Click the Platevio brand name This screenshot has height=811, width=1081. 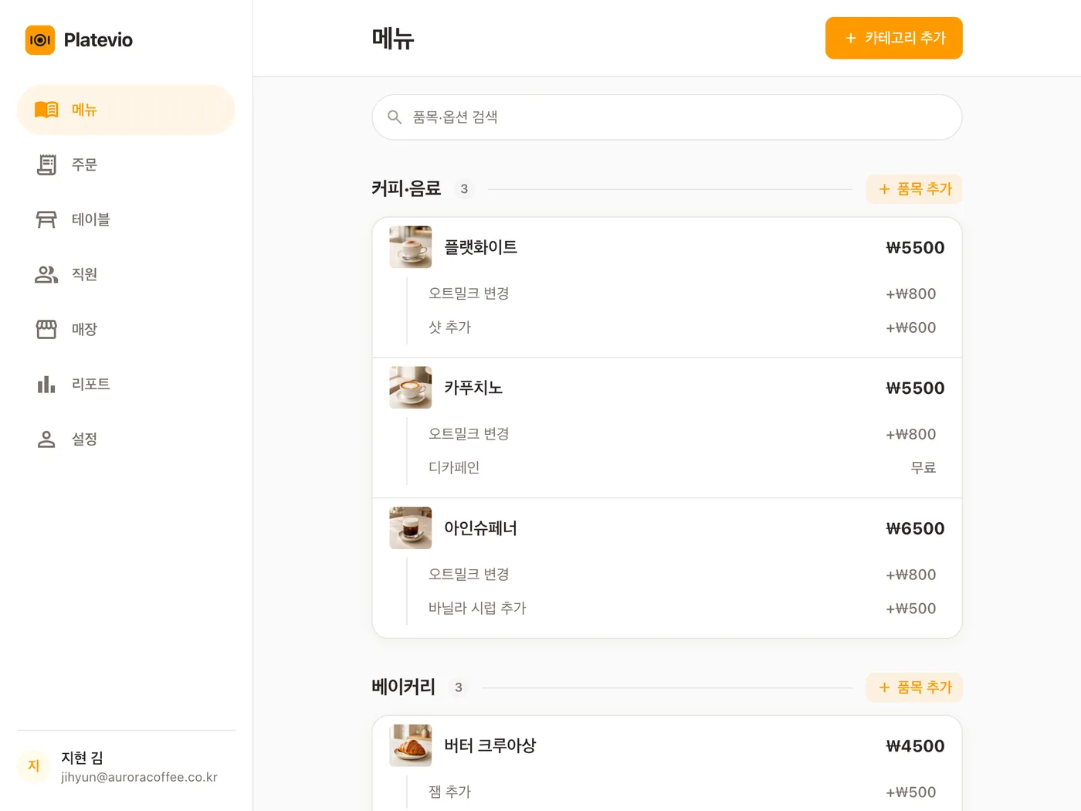[x=98, y=40]
